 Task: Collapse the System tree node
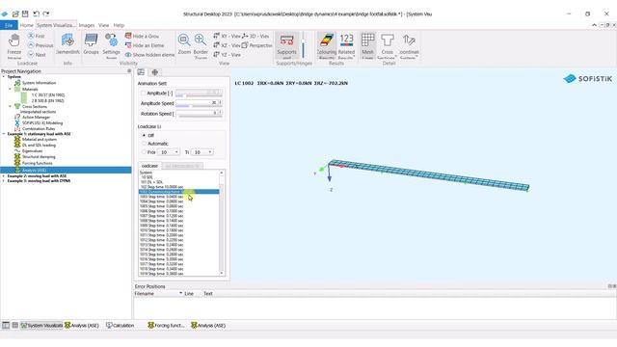[x=4, y=77]
